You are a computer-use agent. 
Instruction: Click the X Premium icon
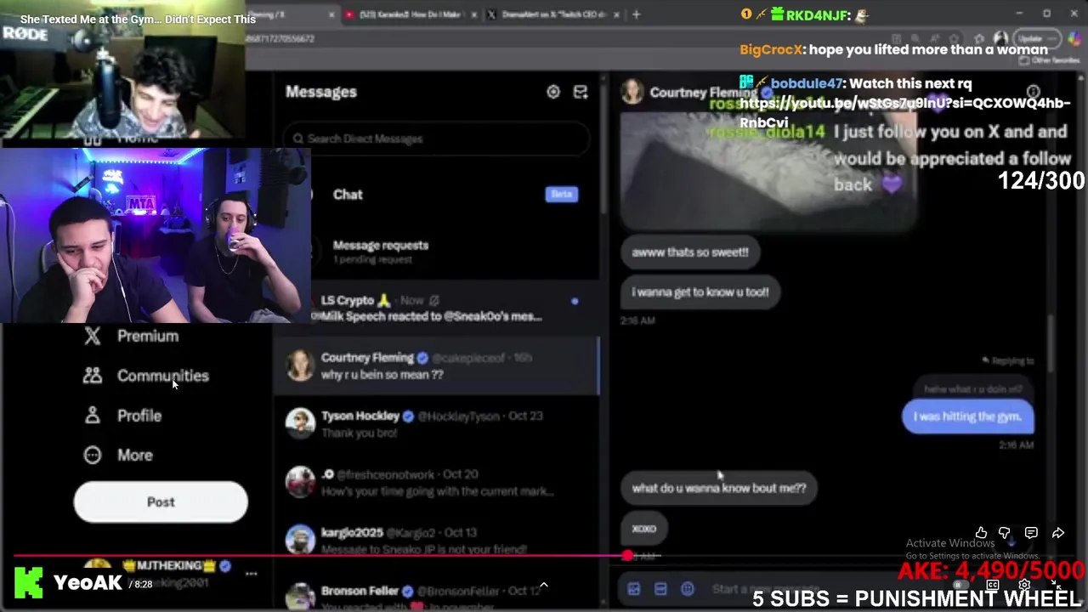click(x=93, y=336)
